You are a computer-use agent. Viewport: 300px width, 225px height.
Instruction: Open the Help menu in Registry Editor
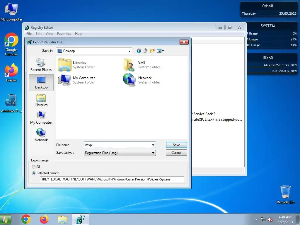coord(79,34)
